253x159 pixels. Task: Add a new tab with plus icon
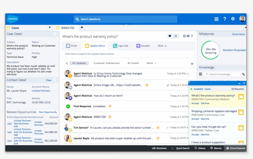[82, 27]
